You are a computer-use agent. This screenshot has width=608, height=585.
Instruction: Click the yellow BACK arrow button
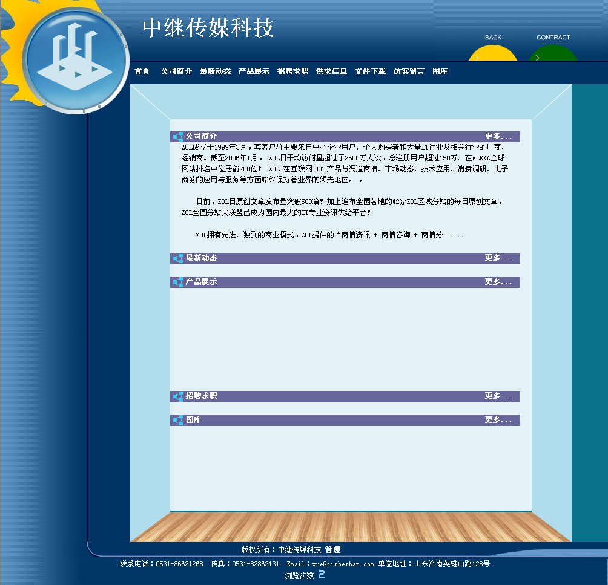coord(492,53)
